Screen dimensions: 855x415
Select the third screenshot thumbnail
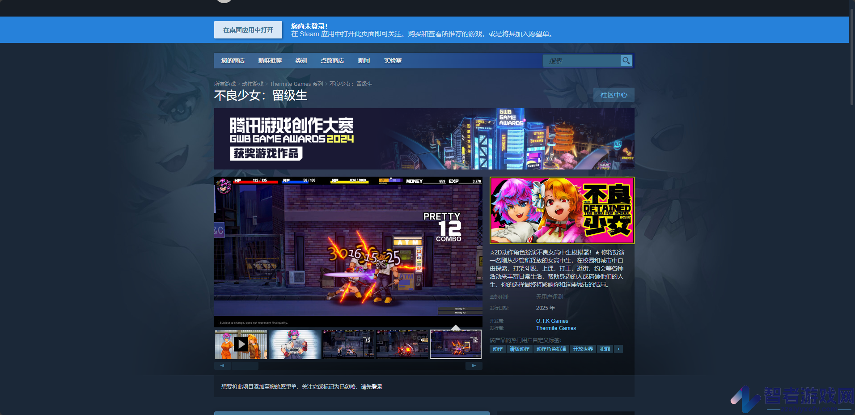348,344
